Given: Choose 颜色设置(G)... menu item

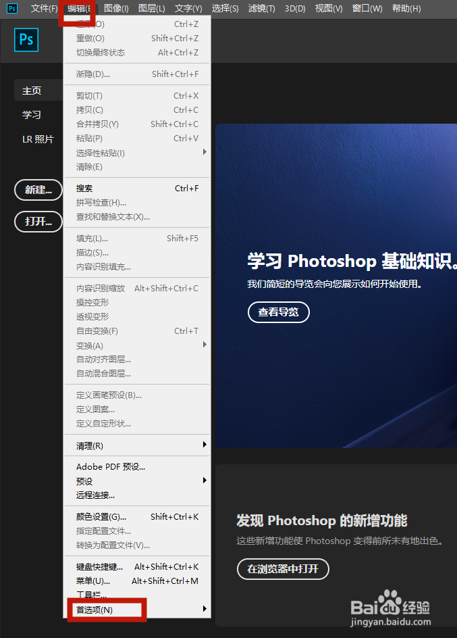Looking at the screenshot, I should (x=137, y=517).
